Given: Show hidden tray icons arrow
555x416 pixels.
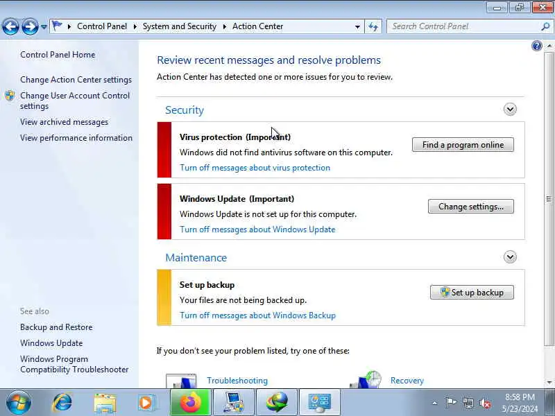Looking at the screenshot, I should [x=435, y=403].
